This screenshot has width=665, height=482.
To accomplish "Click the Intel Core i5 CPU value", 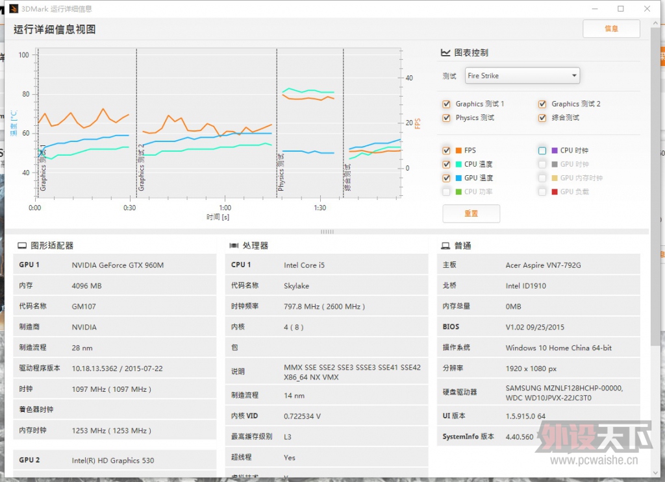I will 304,265.
